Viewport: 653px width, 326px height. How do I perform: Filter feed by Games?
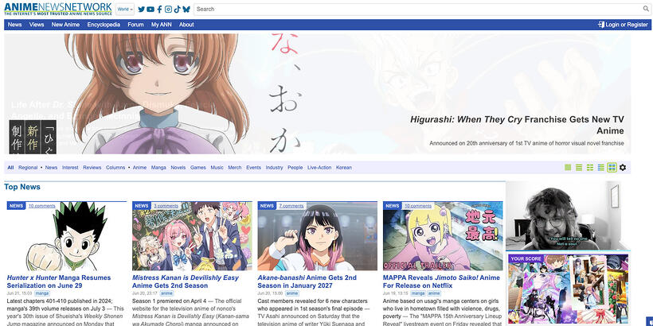[198, 168]
